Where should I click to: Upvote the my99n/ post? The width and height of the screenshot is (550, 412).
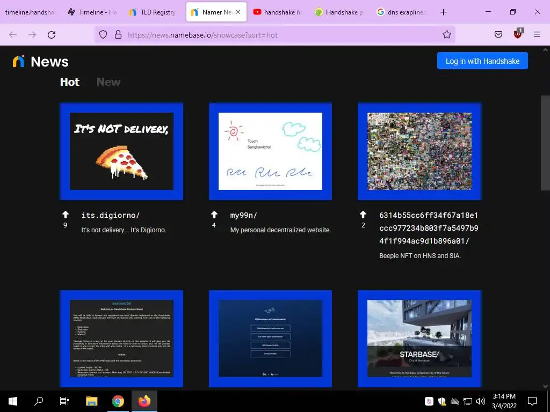214,215
